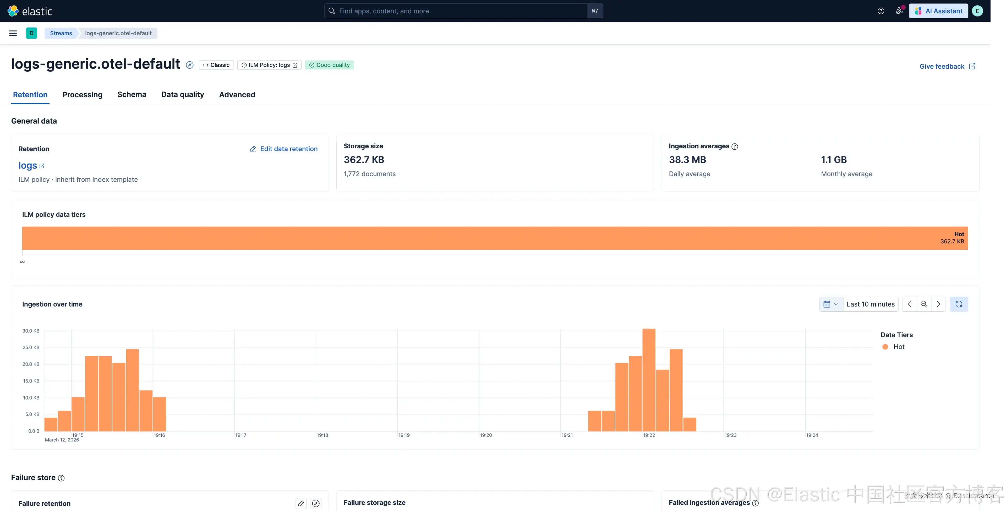The height and width of the screenshot is (511, 1006).
Task: Focus the Find apps search field
Action: (x=455, y=11)
